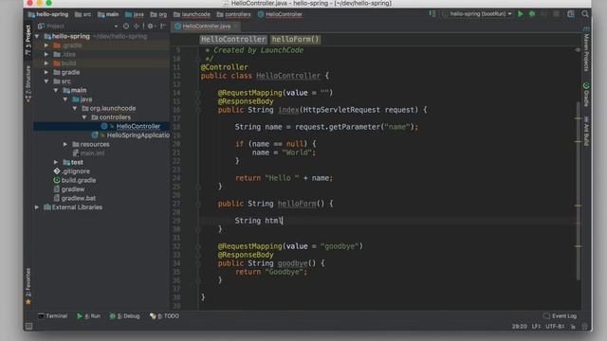Click the macOS green zoom window button
Image resolution: width=607 pixels, height=341 pixels.
48,3
